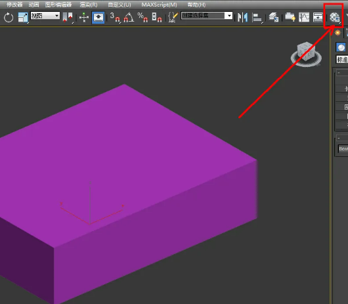This screenshot has height=304, width=348.
Task: Open the 标准 primitives type dropdown
Action: 342,59
